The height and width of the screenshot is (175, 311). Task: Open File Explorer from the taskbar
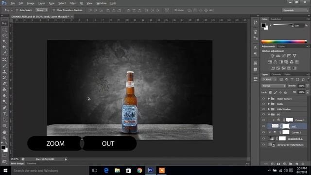[x=117, y=171]
